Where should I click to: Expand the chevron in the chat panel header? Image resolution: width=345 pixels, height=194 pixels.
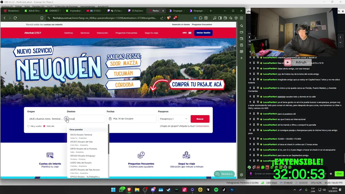click(340, 42)
